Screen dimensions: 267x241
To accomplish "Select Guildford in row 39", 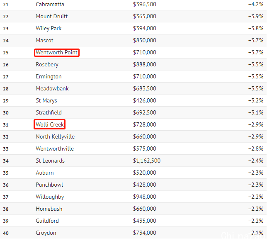I will click(47, 221).
